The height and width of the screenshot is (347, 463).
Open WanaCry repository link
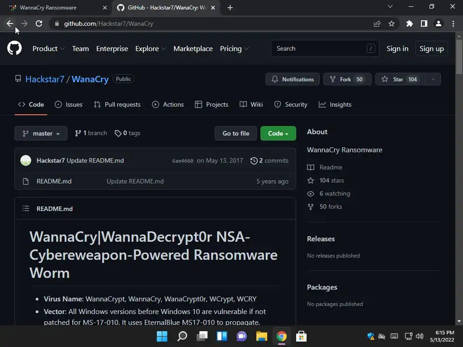click(90, 79)
